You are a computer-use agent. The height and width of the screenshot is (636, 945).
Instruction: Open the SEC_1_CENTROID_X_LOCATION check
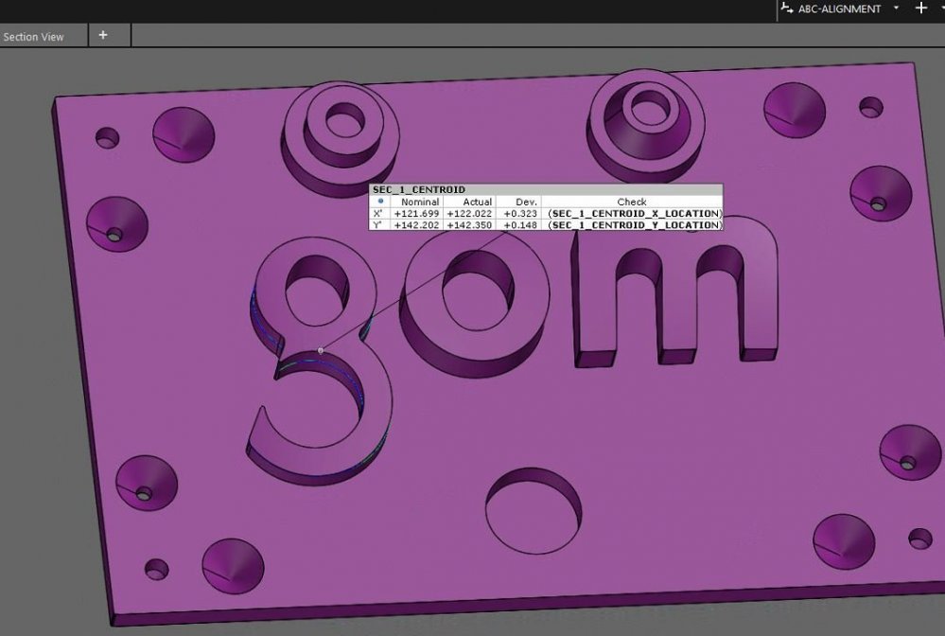click(x=634, y=214)
